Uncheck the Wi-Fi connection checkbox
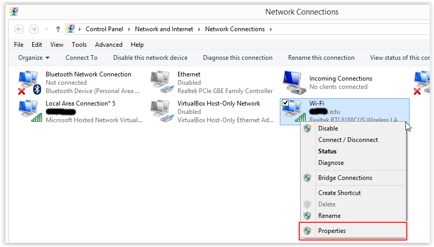This screenshot has height=247, width=434. click(x=285, y=103)
